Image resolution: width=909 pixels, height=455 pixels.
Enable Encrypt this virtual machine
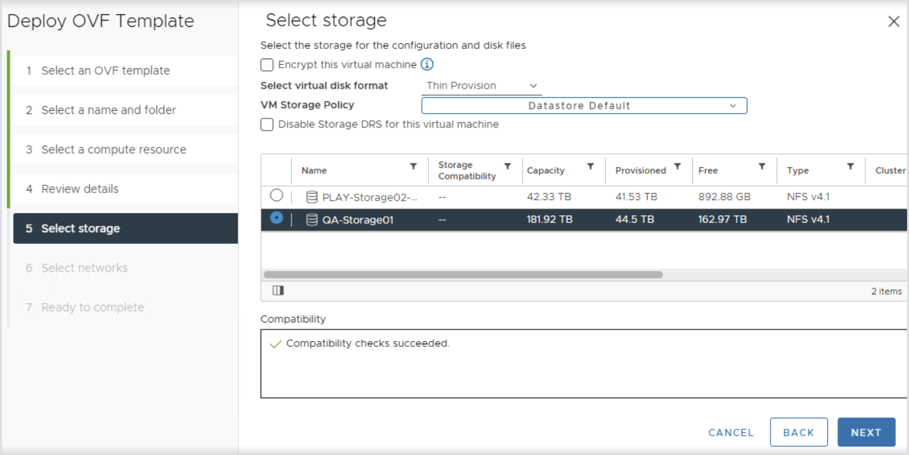point(267,64)
